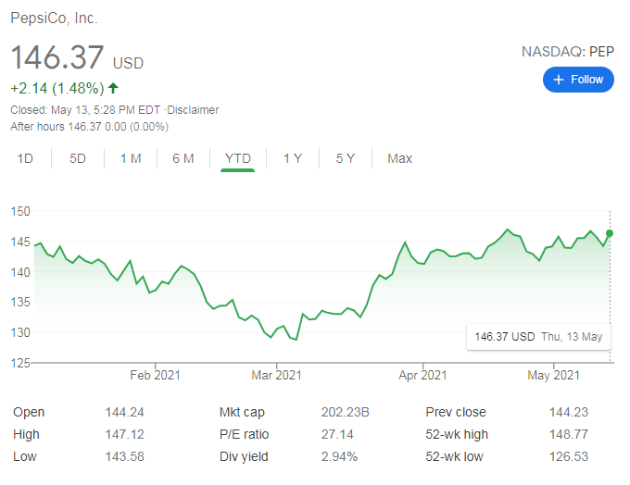Switch to the 1 Y range tab
The height and width of the screenshot is (485, 630).
[293, 158]
